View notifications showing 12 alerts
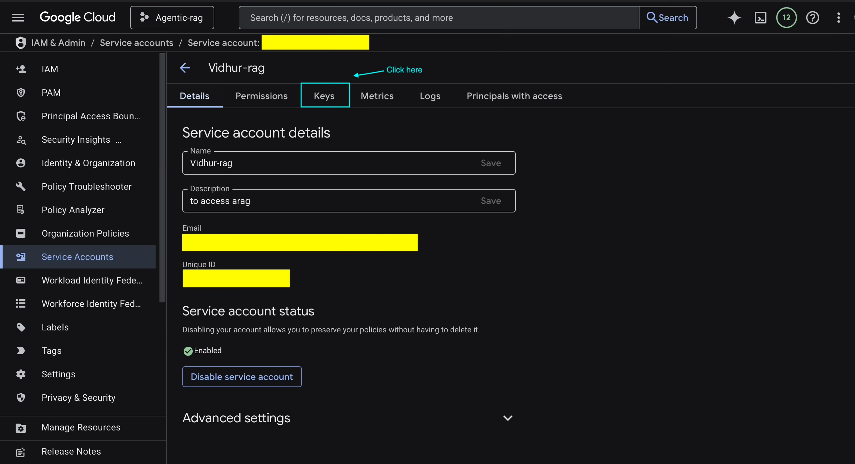This screenshot has width=855, height=464. [786, 17]
